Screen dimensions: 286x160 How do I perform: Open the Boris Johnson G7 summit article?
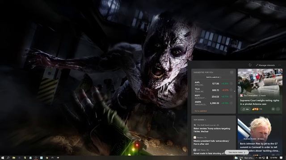pos(260,147)
